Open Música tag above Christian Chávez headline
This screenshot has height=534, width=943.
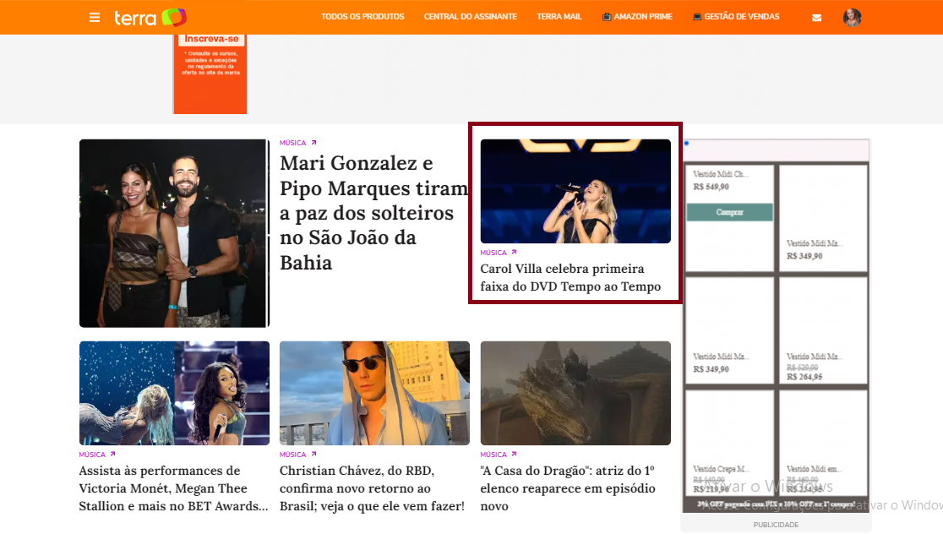click(293, 455)
